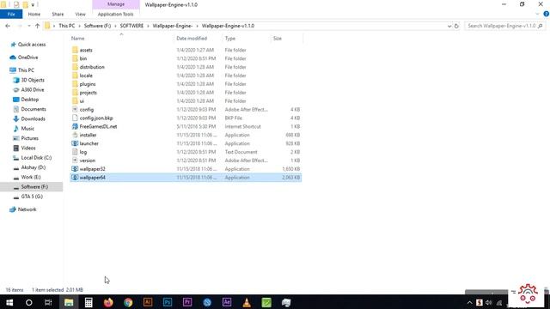Select the version file name
The height and width of the screenshot is (309, 550).
[88, 161]
